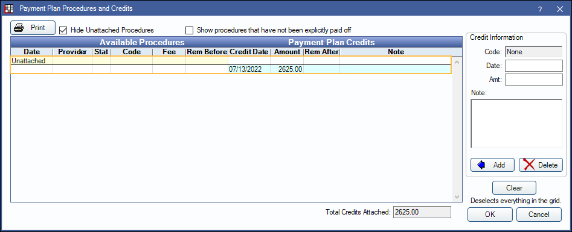Uncheck Hide Unattached Procedures checkbox
Viewport: 572px width, 232px height.
[63, 30]
